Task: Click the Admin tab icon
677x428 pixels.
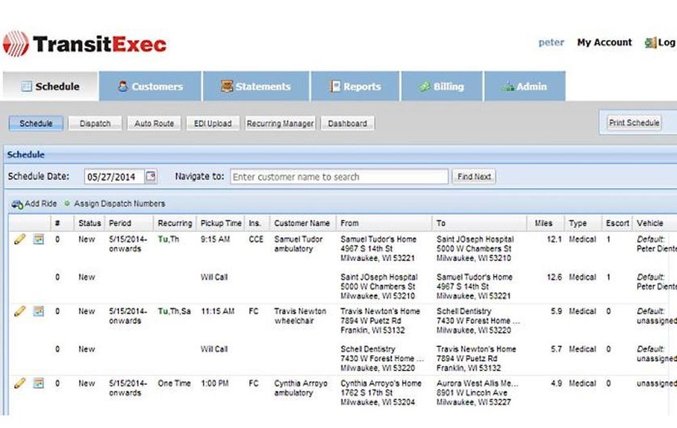Action: [508, 87]
